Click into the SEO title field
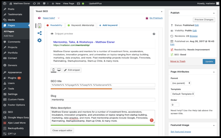Screen dimensions: 221x138 coord(103,85)
